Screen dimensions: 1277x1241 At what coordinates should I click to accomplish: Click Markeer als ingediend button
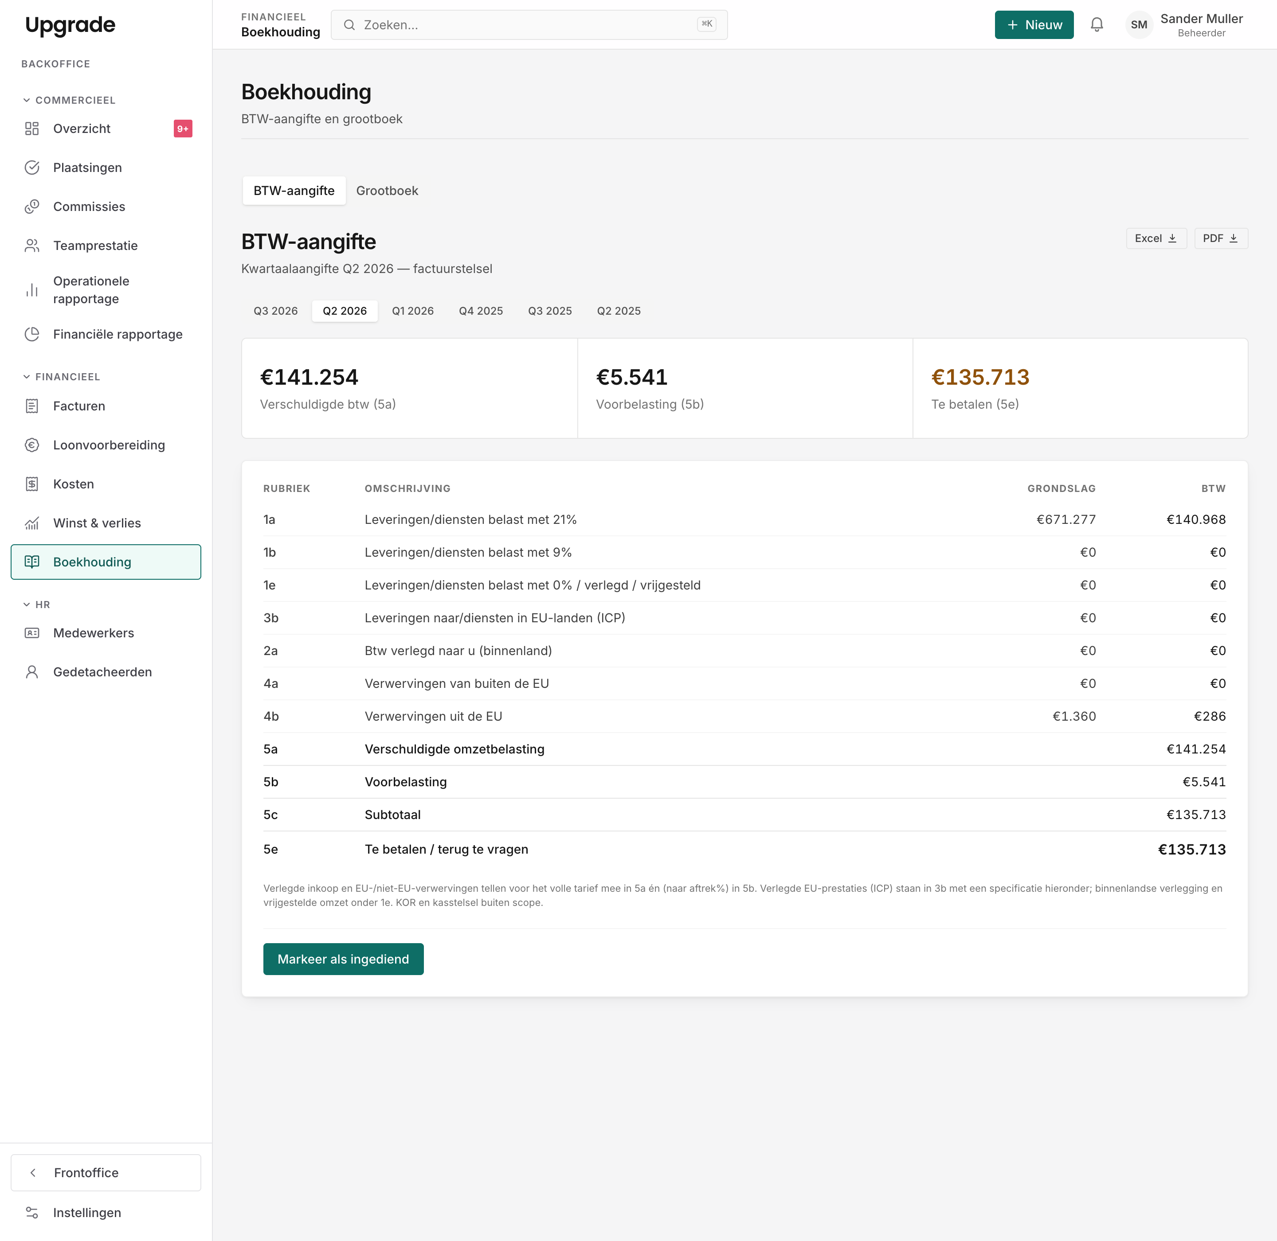coord(343,960)
